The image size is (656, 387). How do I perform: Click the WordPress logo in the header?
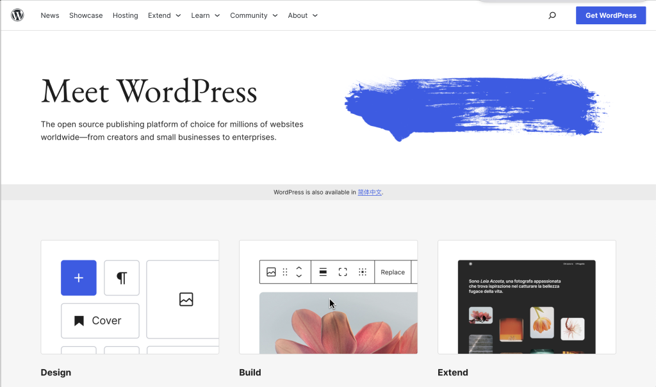pos(17,15)
